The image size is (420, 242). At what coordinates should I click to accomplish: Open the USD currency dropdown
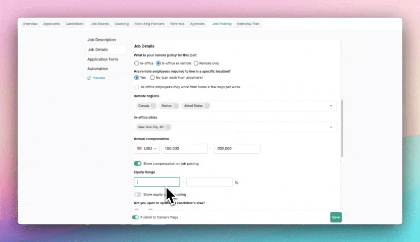click(147, 149)
